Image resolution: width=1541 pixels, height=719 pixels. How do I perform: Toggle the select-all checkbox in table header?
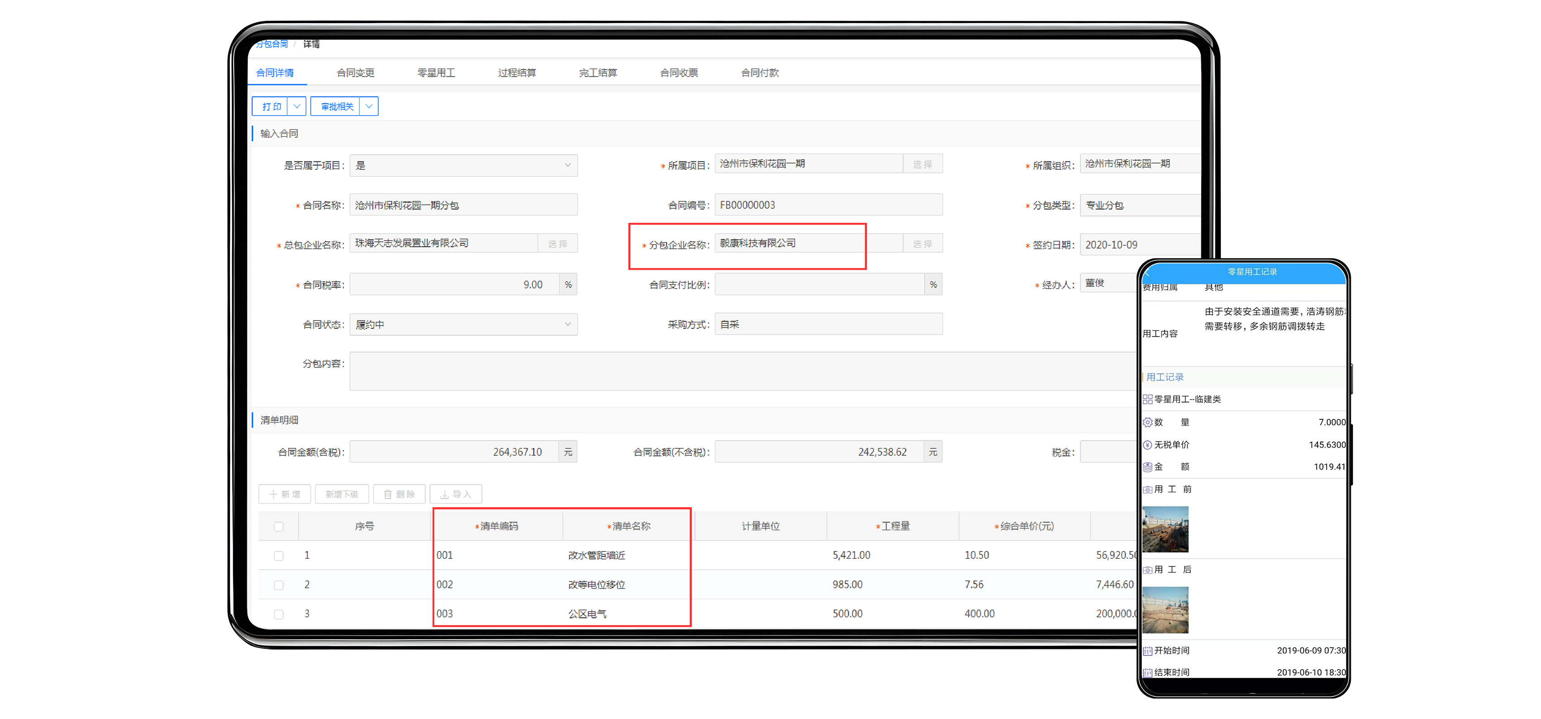279,527
